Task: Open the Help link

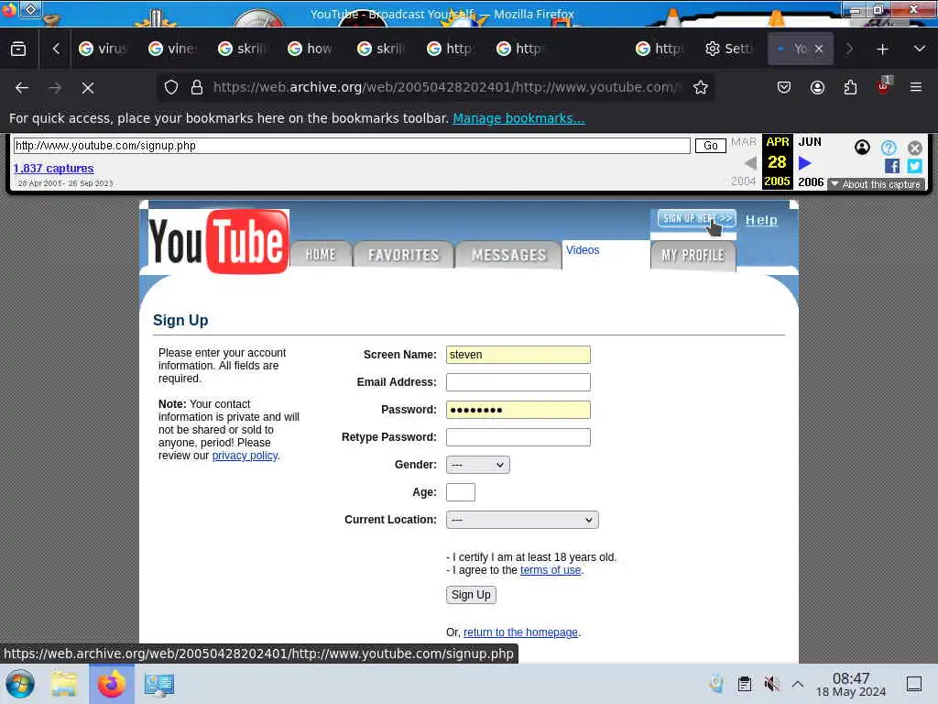Action: (x=761, y=220)
